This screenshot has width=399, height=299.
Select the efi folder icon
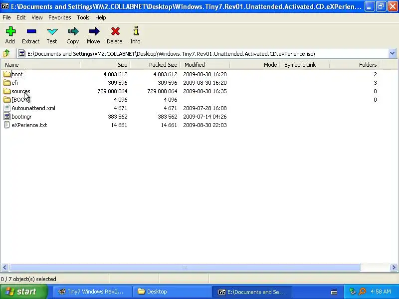7,83
